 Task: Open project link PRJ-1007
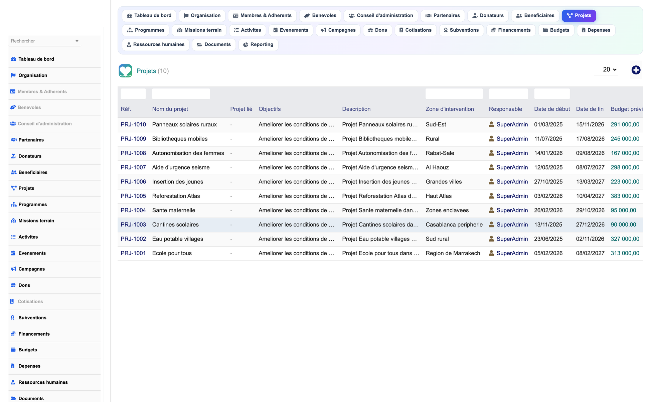pos(133,167)
